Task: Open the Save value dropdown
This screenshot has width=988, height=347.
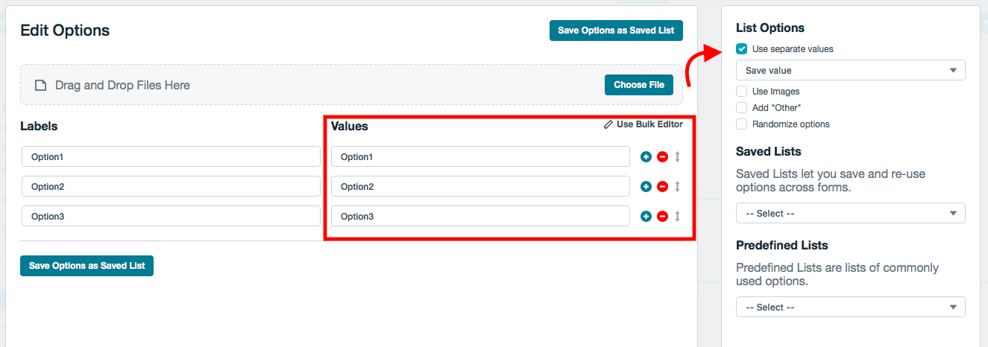Action: pyautogui.click(x=850, y=71)
